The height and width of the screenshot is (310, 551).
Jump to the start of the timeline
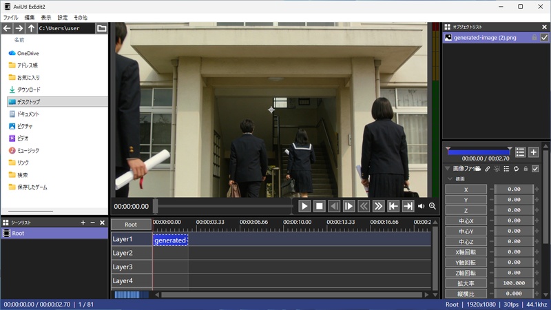tap(393, 206)
